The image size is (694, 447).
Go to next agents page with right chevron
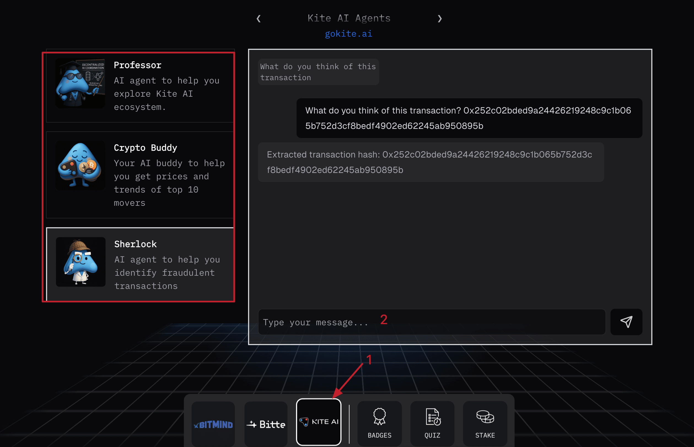pos(440,18)
